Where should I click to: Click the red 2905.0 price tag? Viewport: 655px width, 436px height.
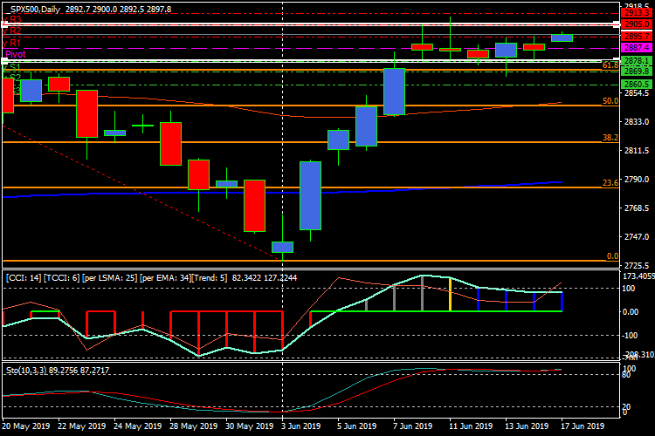[x=637, y=24]
